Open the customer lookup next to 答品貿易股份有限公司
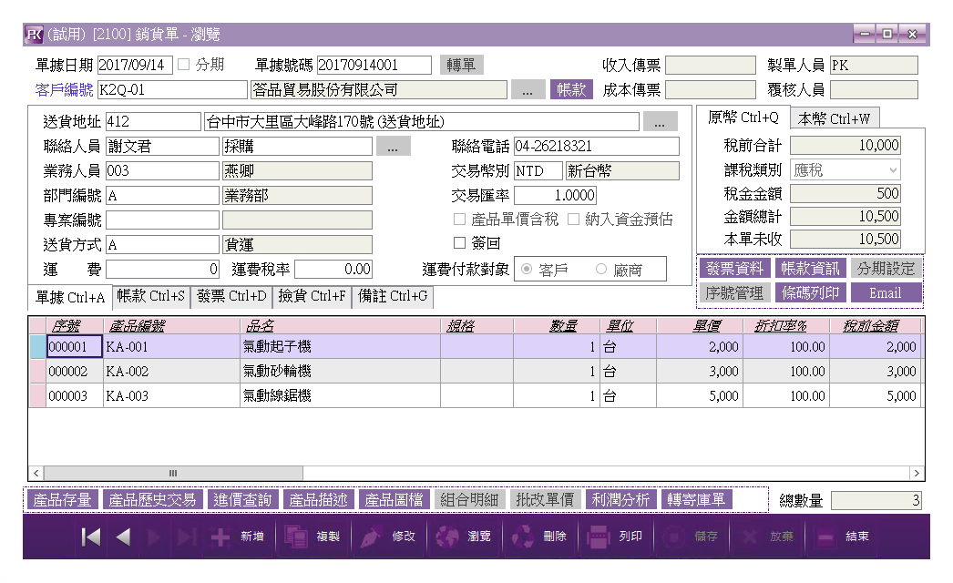Image resolution: width=953 pixels, height=583 pixels. coord(528,90)
